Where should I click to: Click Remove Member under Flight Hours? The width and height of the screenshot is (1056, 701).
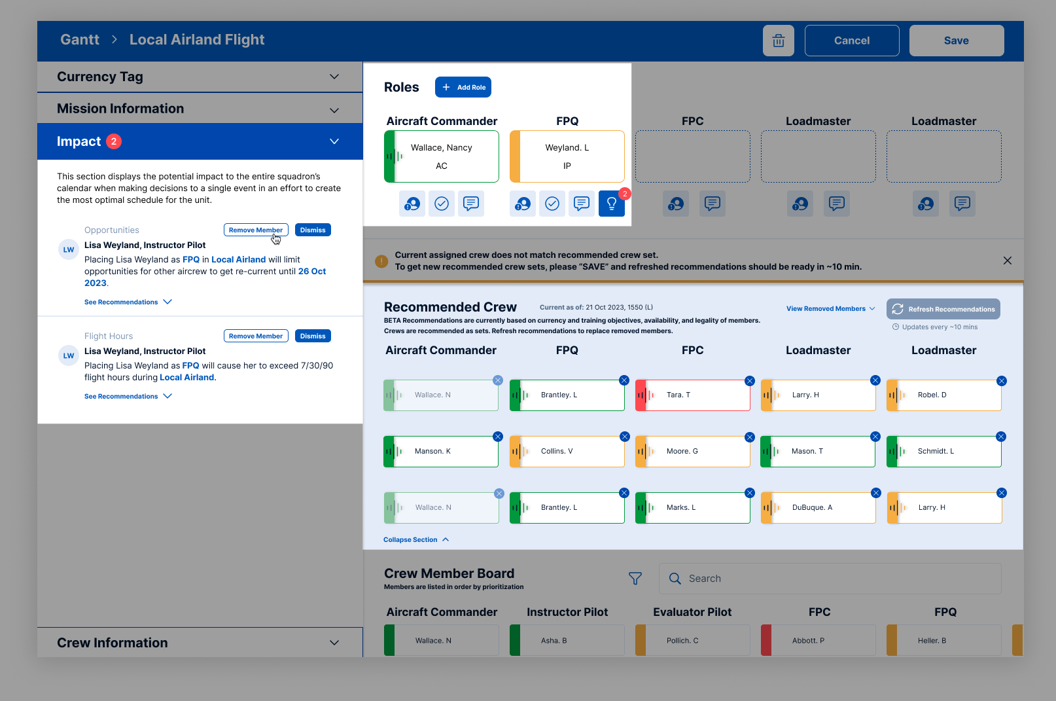[256, 336]
